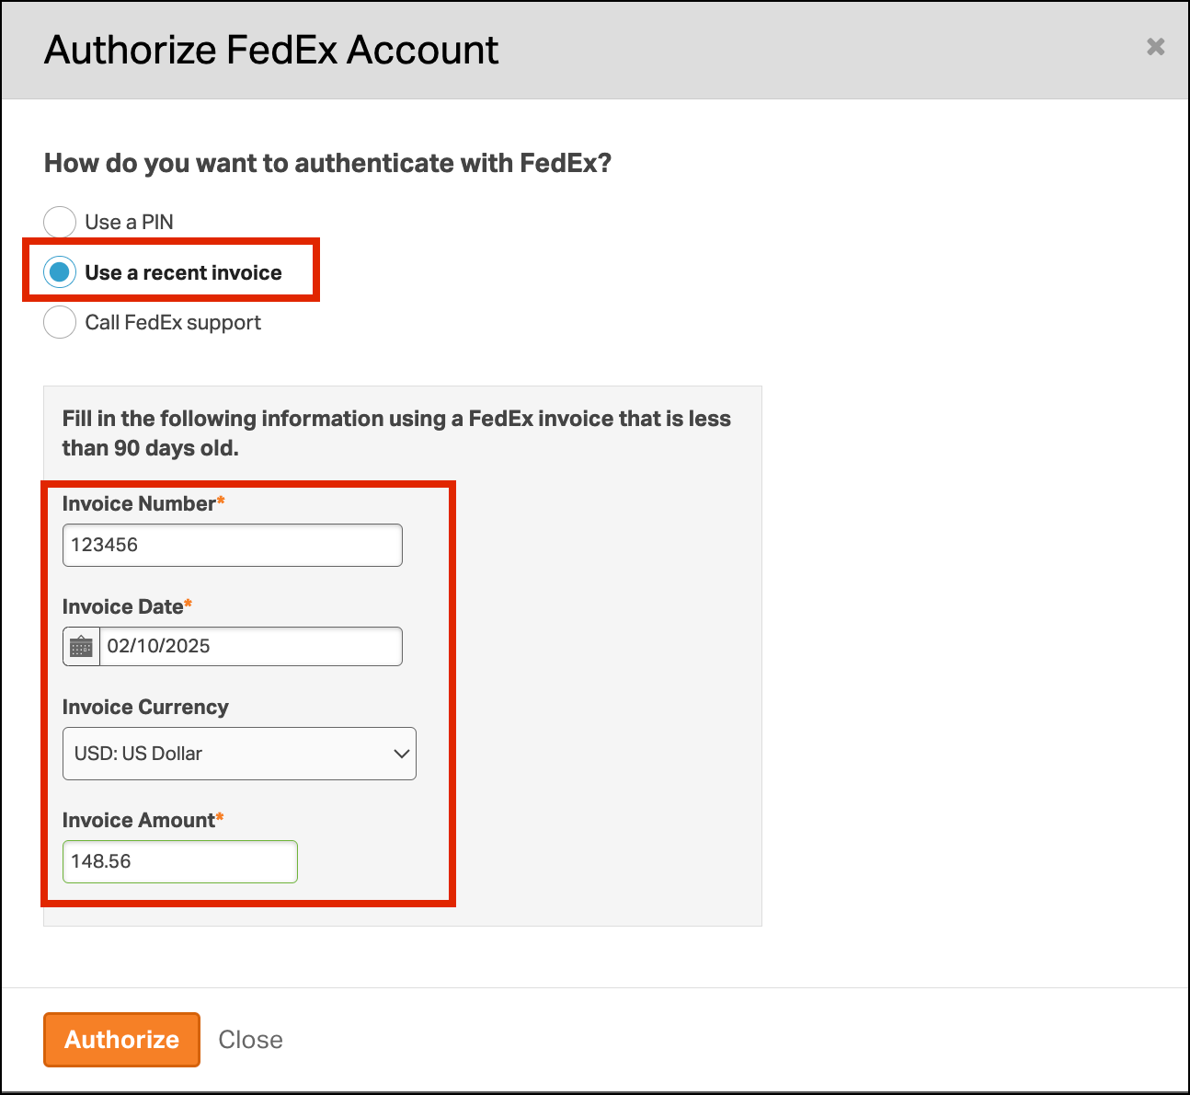The height and width of the screenshot is (1095, 1190).
Task: Click the Close link beside Authorize
Action: (x=250, y=1040)
